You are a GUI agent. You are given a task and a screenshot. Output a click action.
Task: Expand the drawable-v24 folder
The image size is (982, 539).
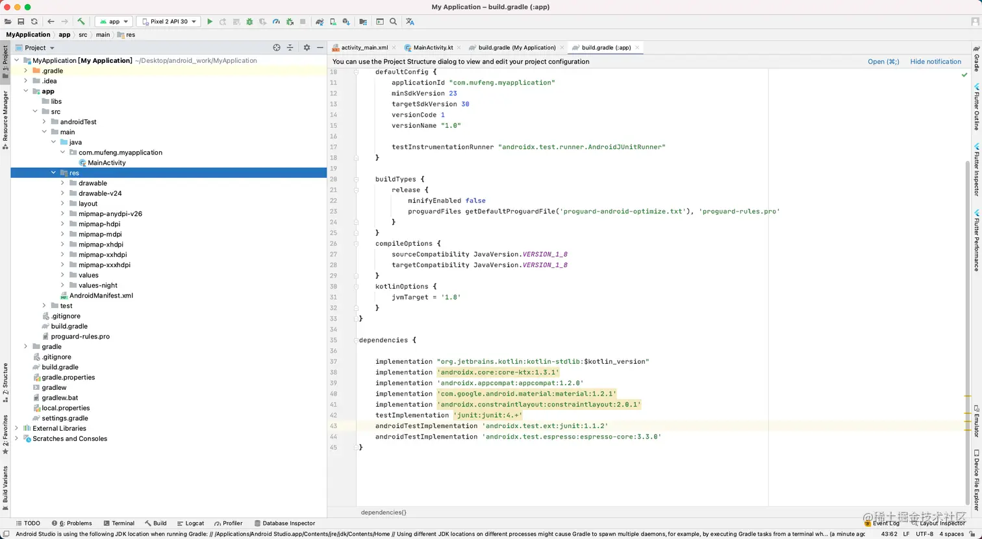[x=62, y=193]
